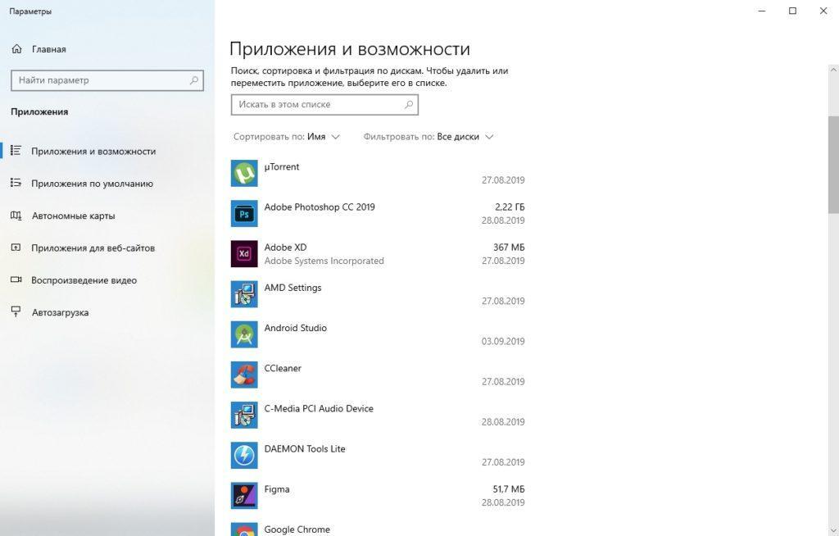Maximize the Параметры window

(792, 11)
